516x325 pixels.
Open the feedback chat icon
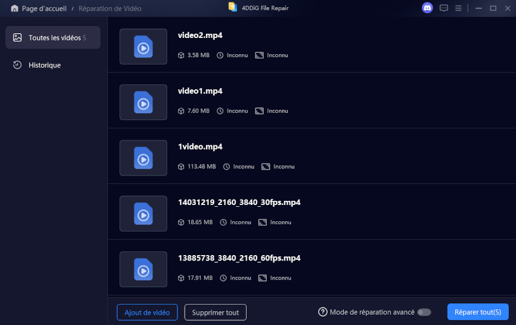444,8
